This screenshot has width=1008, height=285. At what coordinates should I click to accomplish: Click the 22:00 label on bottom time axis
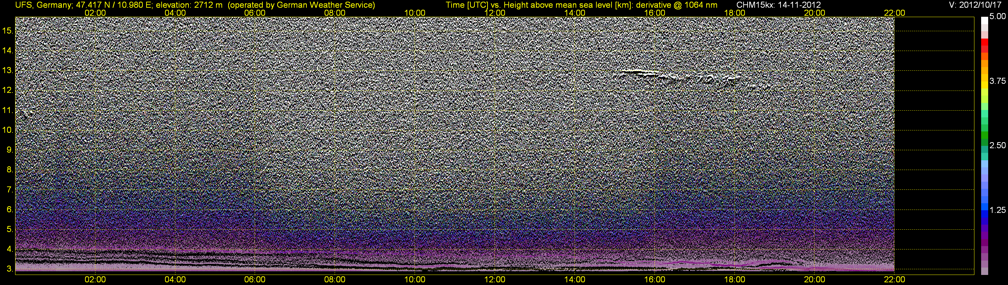pos(894,280)
